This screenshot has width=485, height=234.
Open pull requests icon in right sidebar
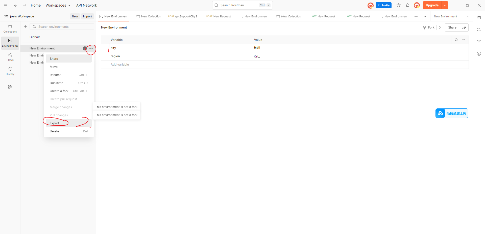[x=479, y=30]
